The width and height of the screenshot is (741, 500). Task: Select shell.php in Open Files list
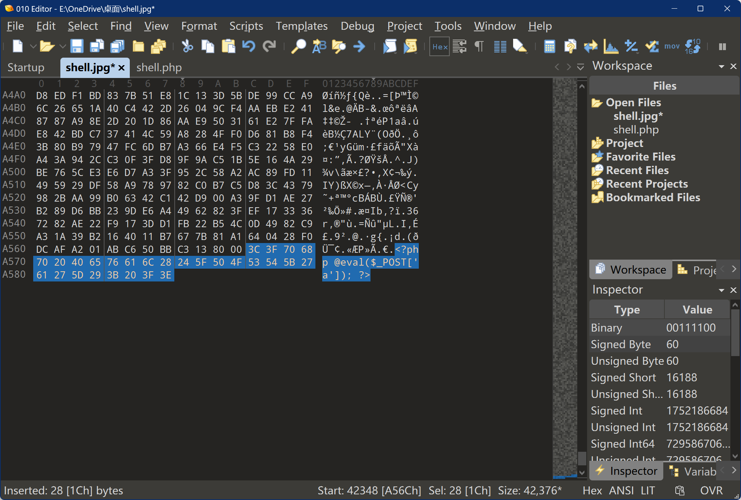coord(636,130)
